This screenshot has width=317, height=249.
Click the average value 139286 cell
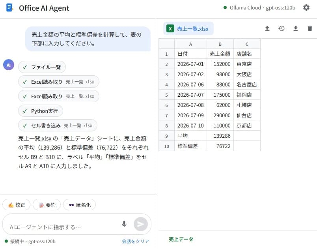point(220,136)
